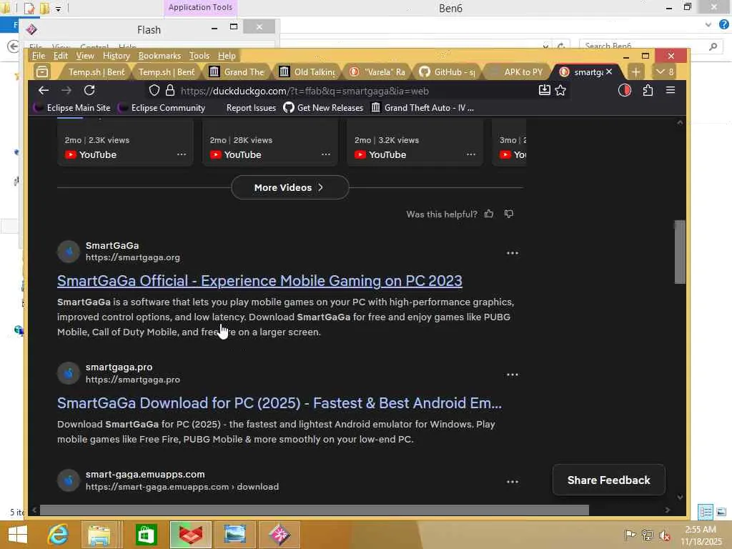
Task: Switch to the Grand The tab
Action: [x=237, y=72]
